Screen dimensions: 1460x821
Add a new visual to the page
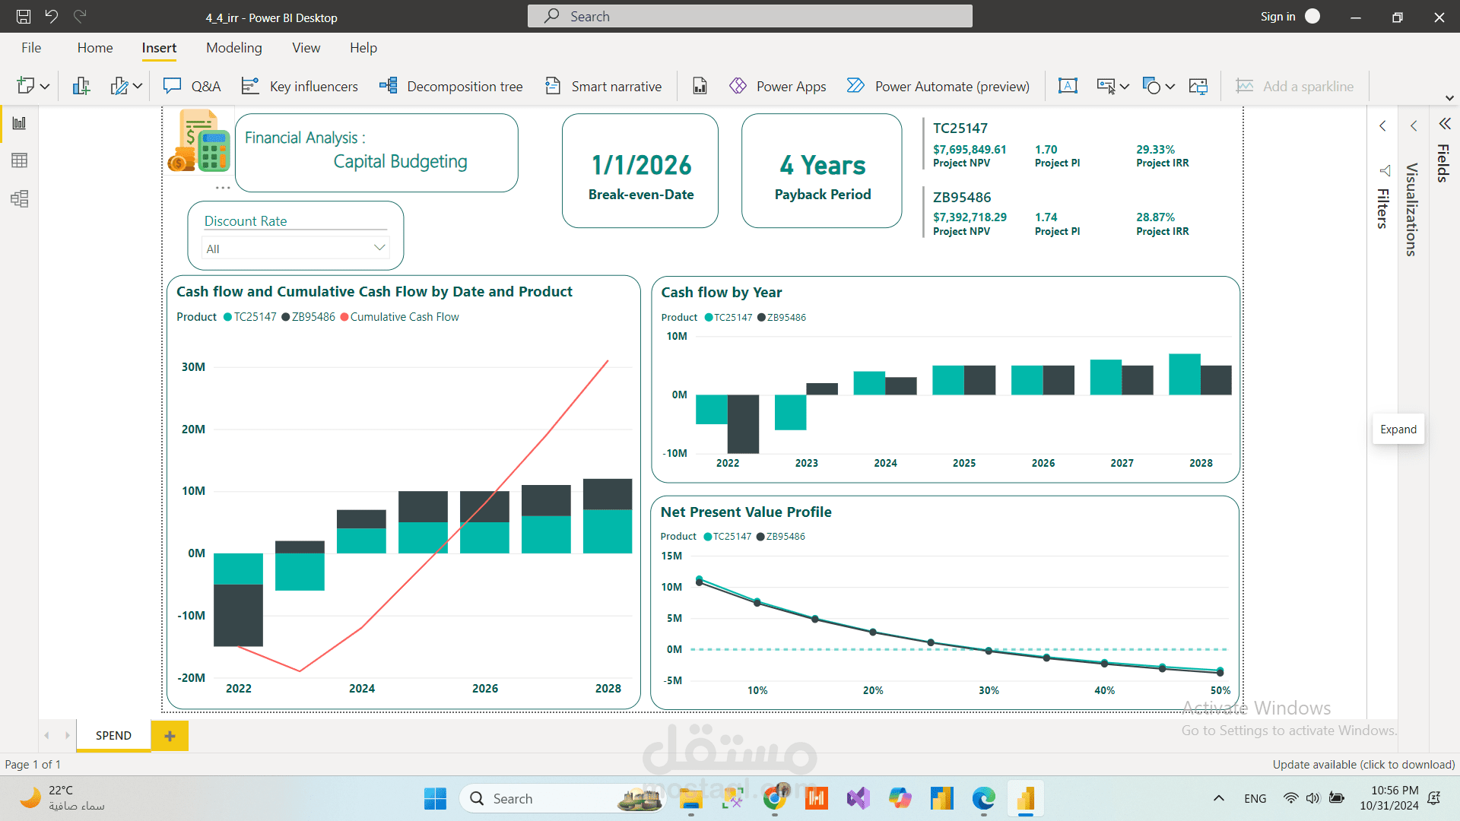[x=81, y=86]
